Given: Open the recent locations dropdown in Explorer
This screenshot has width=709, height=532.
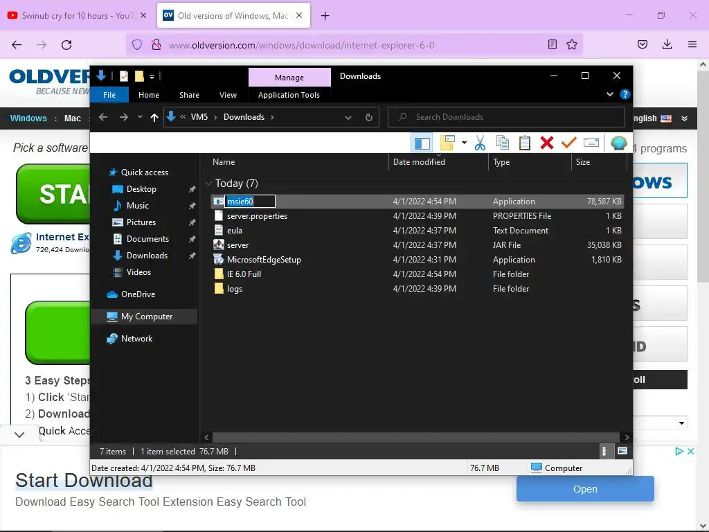Looking at the screenshot, I should (x=140, y=117).
